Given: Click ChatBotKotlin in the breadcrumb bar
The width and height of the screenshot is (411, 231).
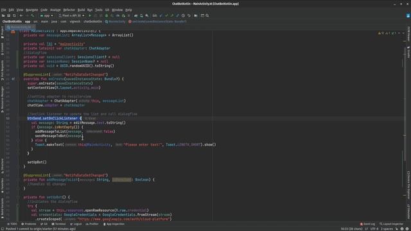Looking at the screenshot, I should pyautogui.click(x=12, y=22).
